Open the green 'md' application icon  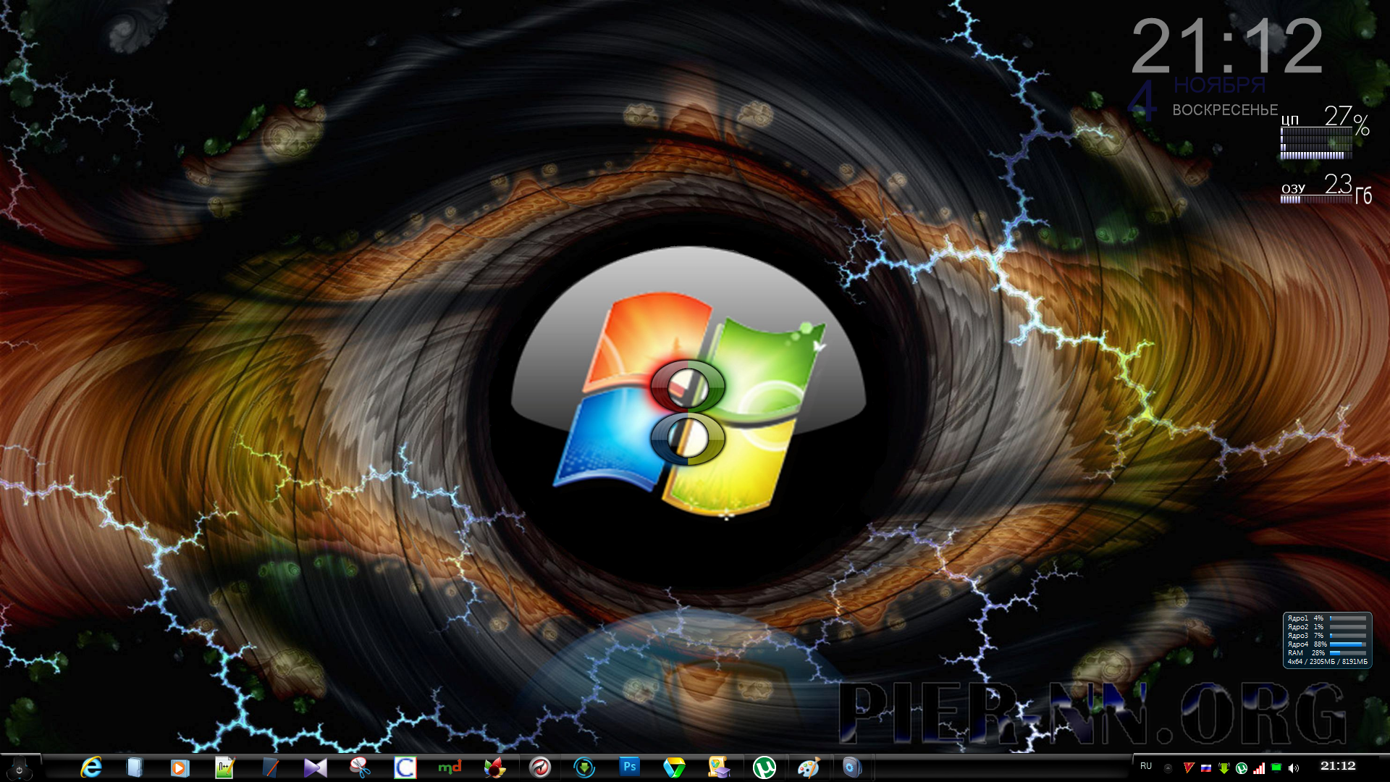pos(450,767)
